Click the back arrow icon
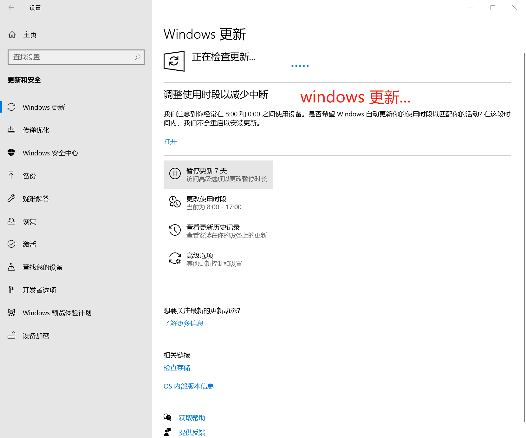This screenshot has height=438, width=526. pos(11,8)
